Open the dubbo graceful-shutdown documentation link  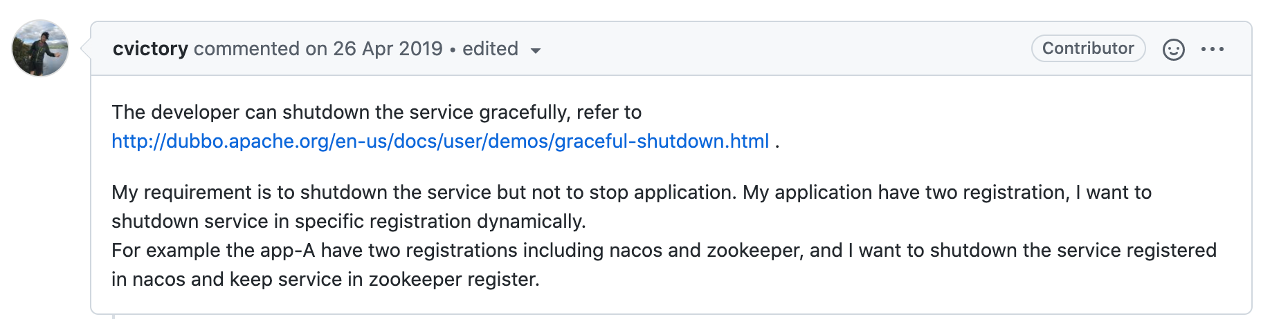point(440,142)
